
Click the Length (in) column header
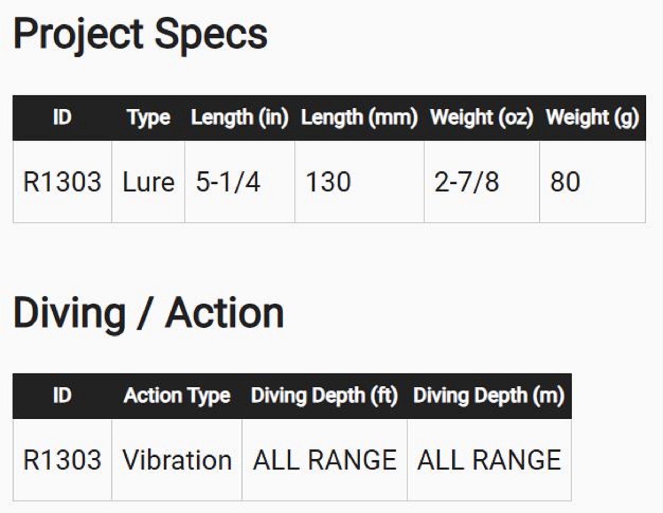[239, 118]
